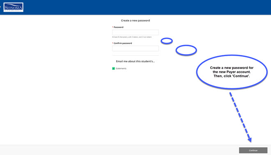Click the Sonoma State University logo
The image size is (271, 155).
tap(14, 7)
